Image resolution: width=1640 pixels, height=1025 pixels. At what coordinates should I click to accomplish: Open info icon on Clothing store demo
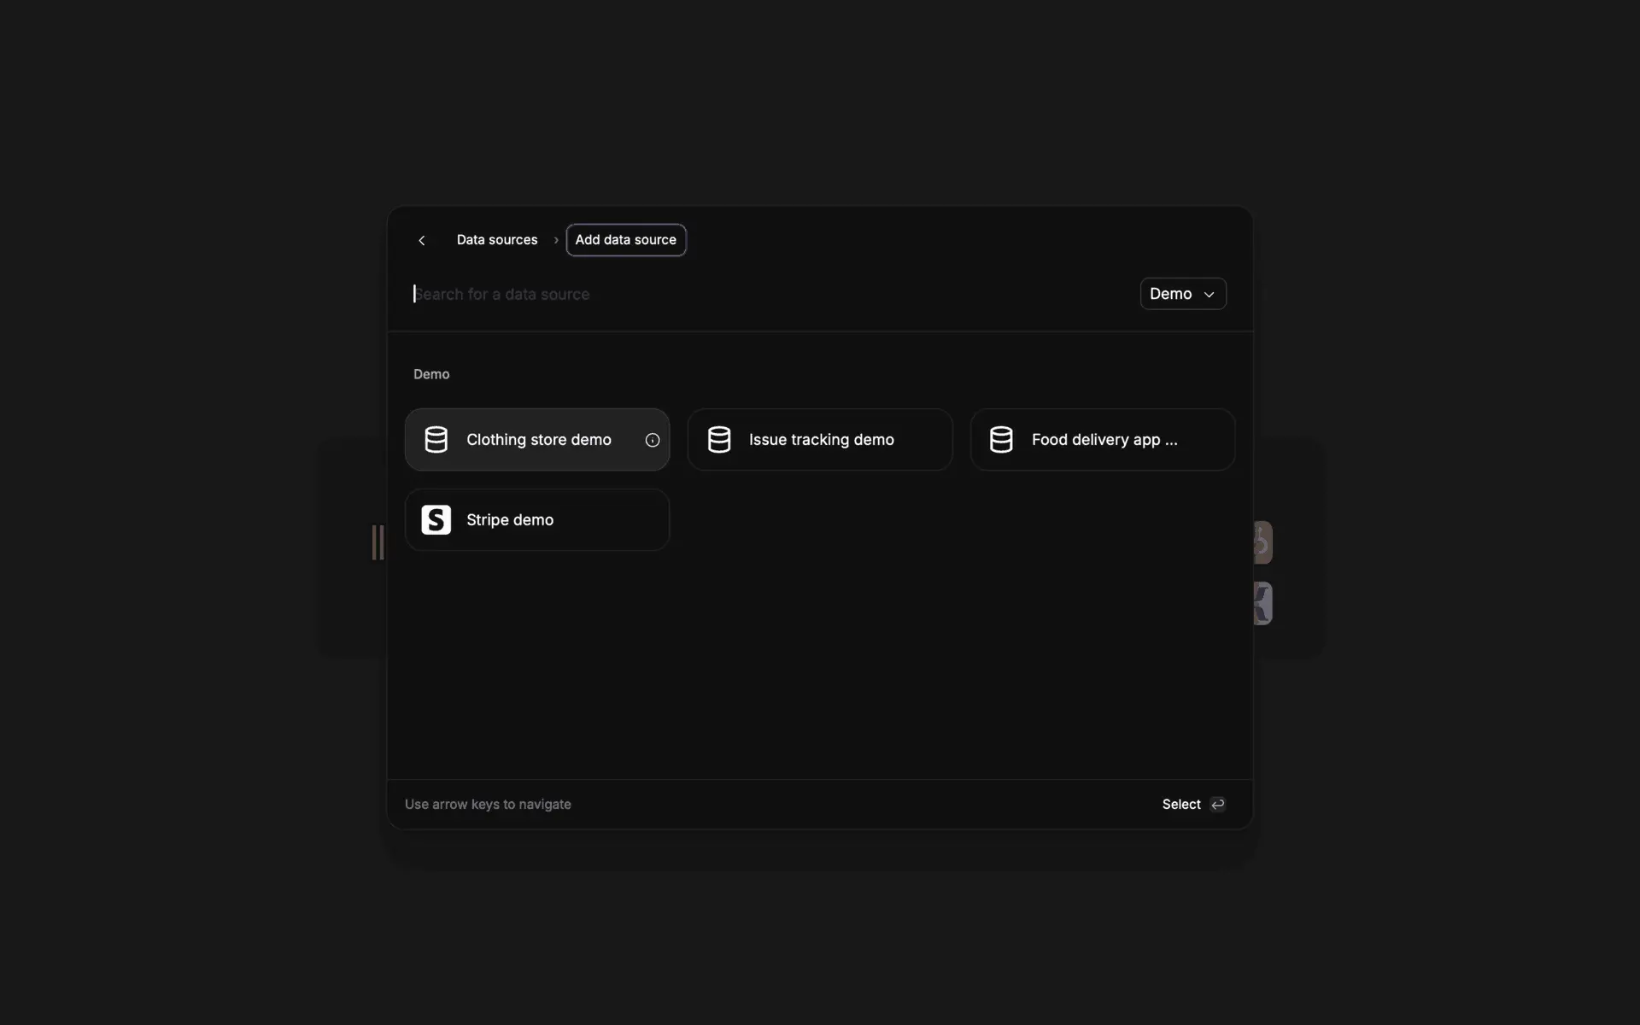click(652, 440)
